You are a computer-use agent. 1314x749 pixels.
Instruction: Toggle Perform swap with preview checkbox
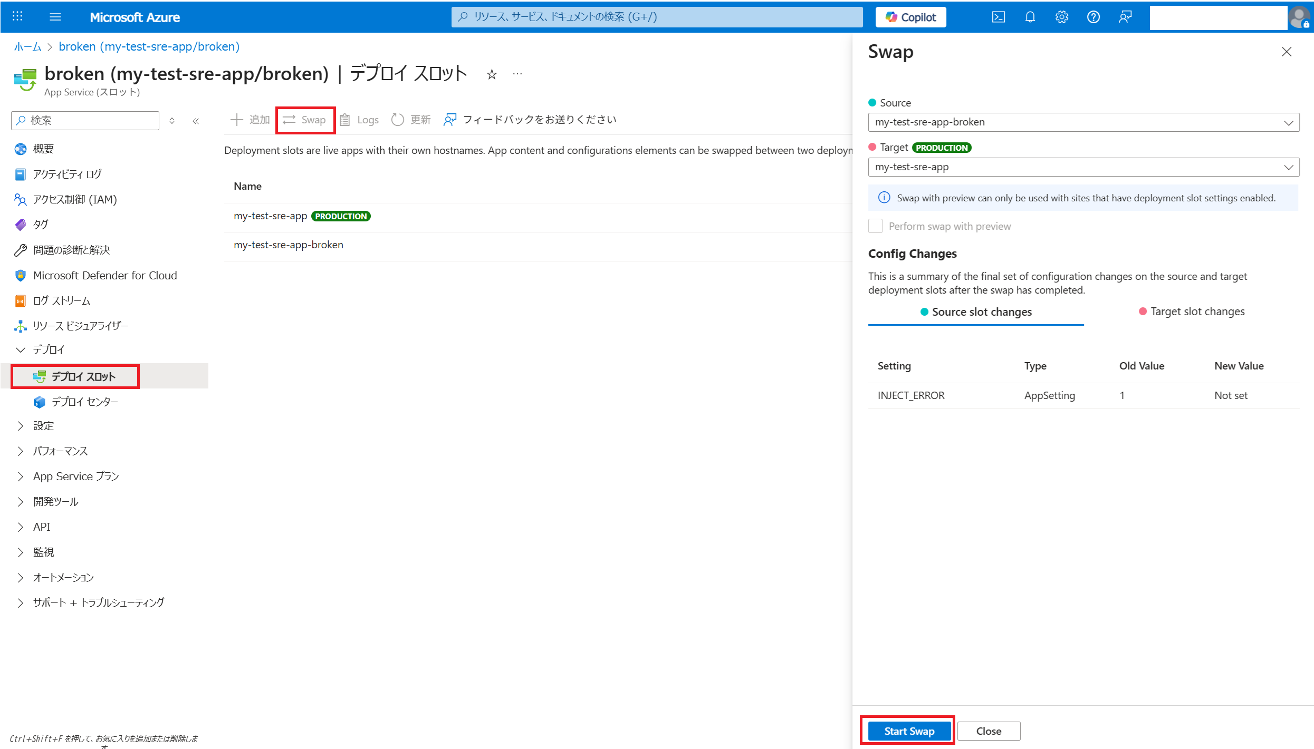[875, 226]
